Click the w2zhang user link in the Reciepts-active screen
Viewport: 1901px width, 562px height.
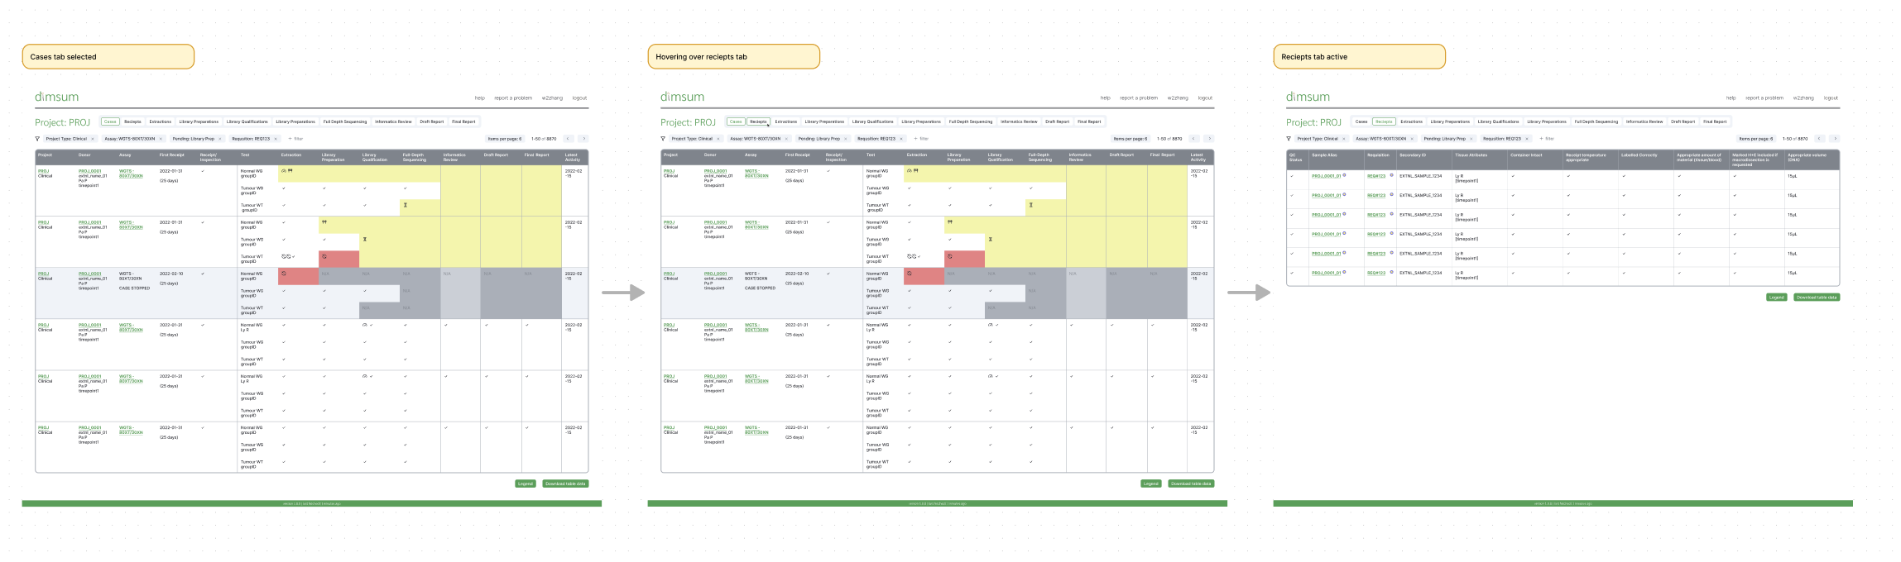point(1803,98)
